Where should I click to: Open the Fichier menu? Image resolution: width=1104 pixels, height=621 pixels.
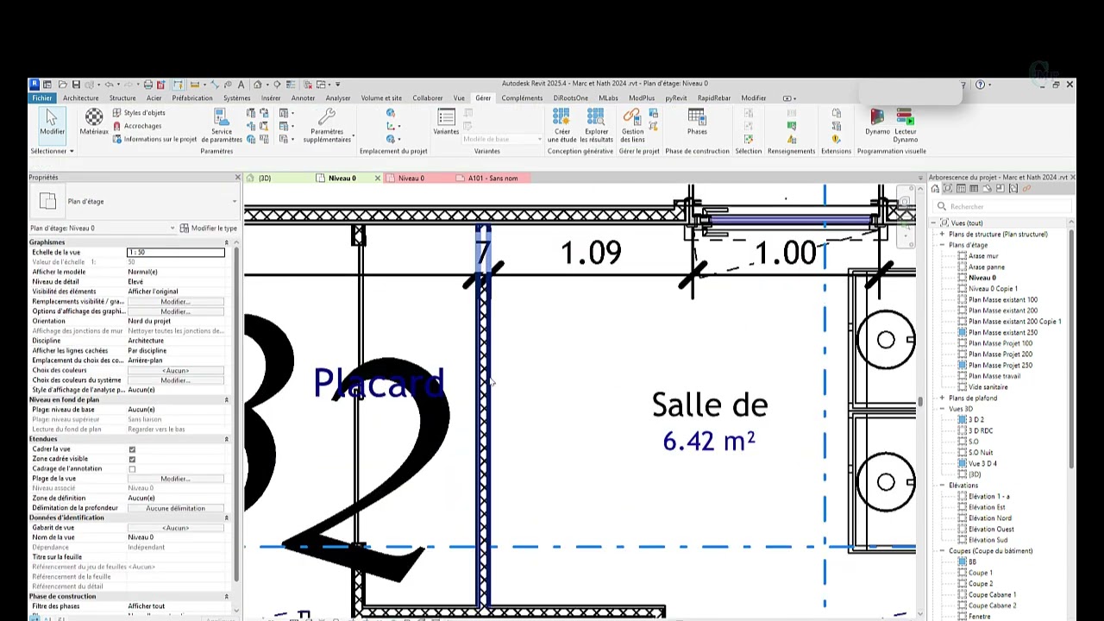(x=41, y=98)
